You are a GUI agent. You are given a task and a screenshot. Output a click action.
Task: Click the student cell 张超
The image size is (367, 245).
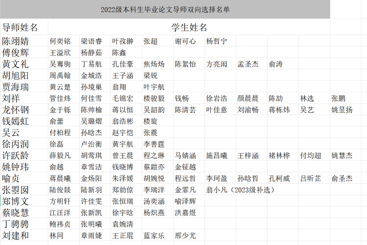150,42
